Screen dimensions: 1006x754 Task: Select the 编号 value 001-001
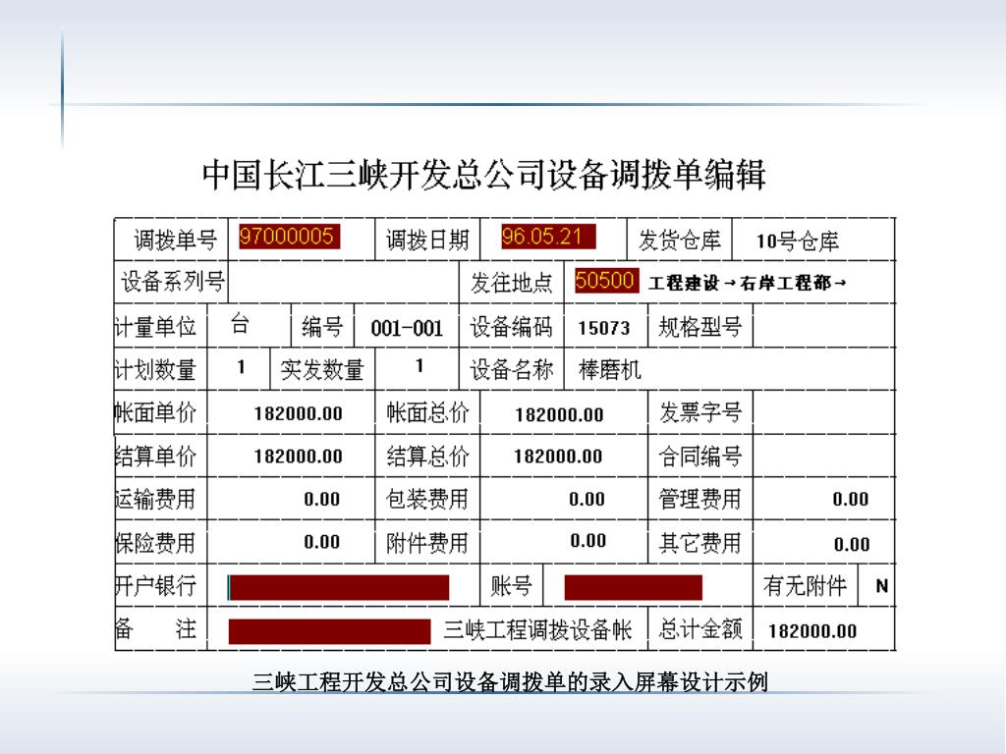tap(407, 328)
